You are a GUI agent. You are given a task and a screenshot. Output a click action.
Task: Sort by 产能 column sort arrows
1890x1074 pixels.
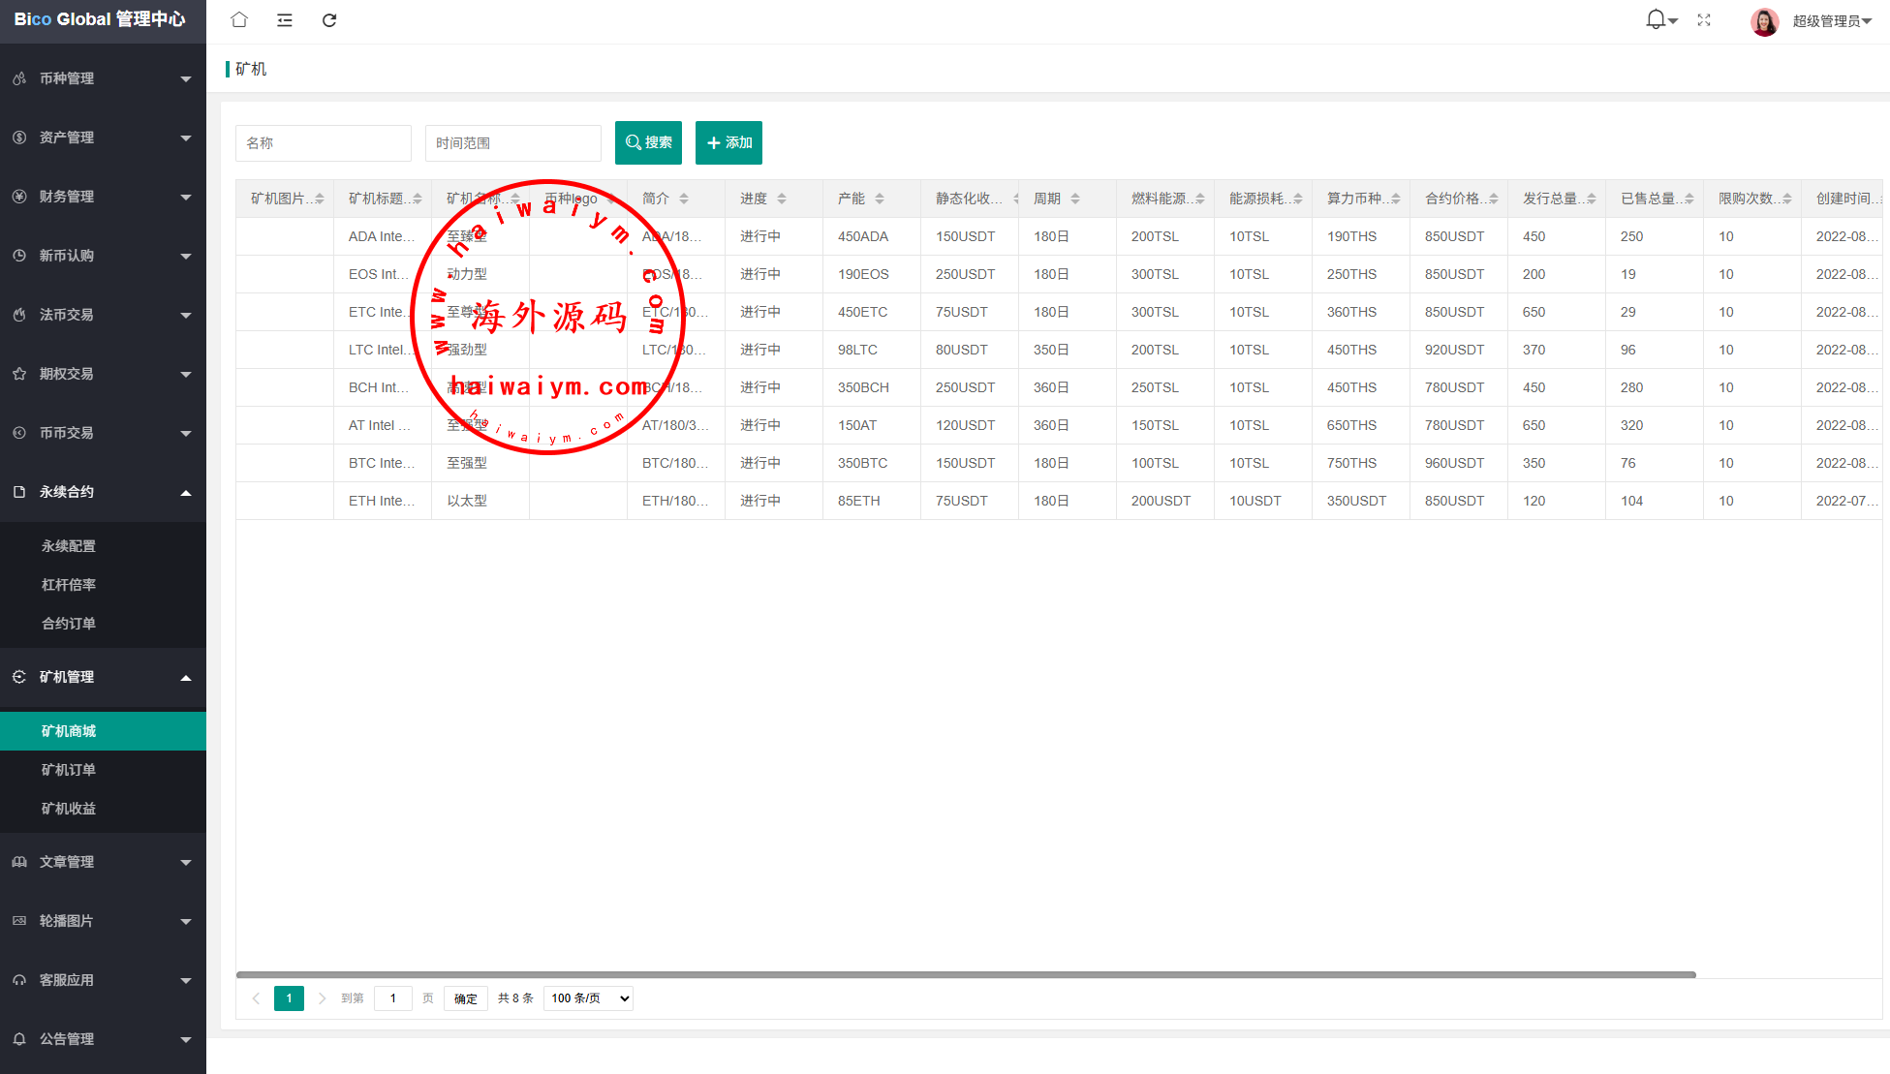click(880, 199)
